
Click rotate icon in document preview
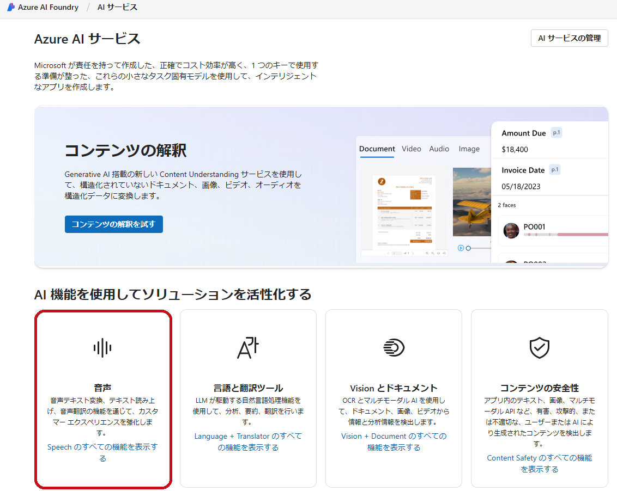(445, 254)
